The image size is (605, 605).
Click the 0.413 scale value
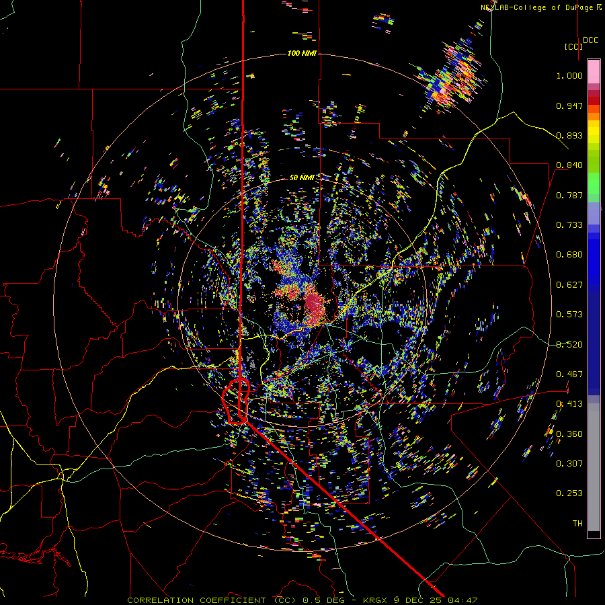click(x=569, y=404)
